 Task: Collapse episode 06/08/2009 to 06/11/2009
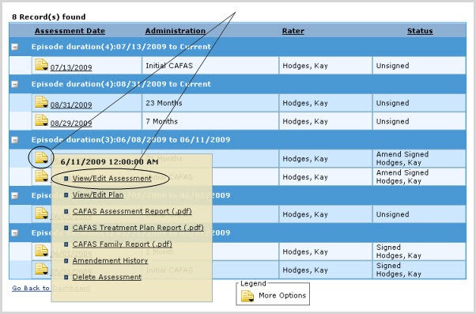pos(14,140)
